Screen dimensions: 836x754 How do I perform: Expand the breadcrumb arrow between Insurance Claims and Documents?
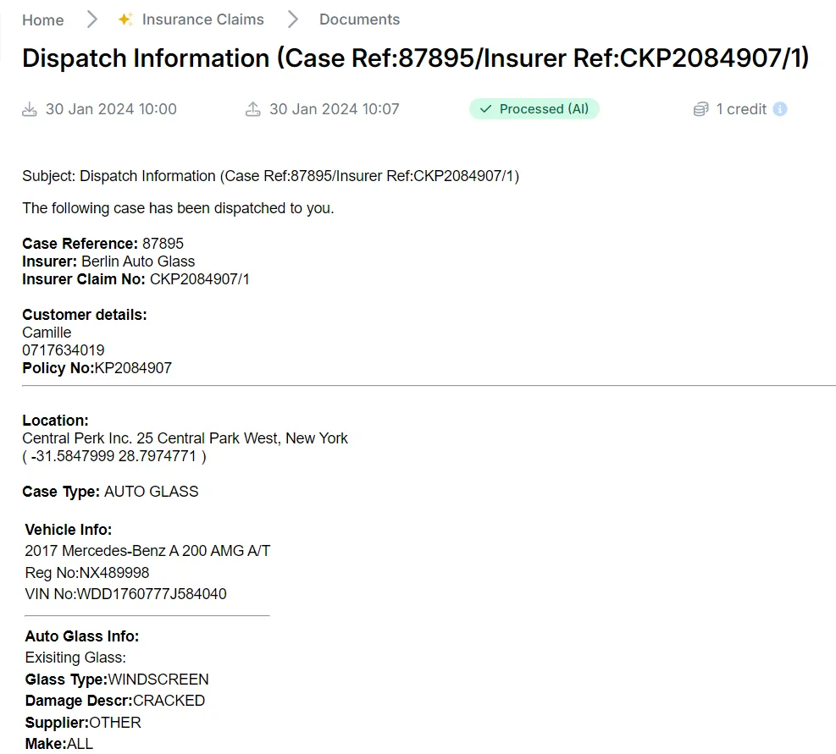click(292, 19)
